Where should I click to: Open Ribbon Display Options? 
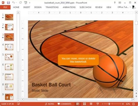(x=120, y=3)
